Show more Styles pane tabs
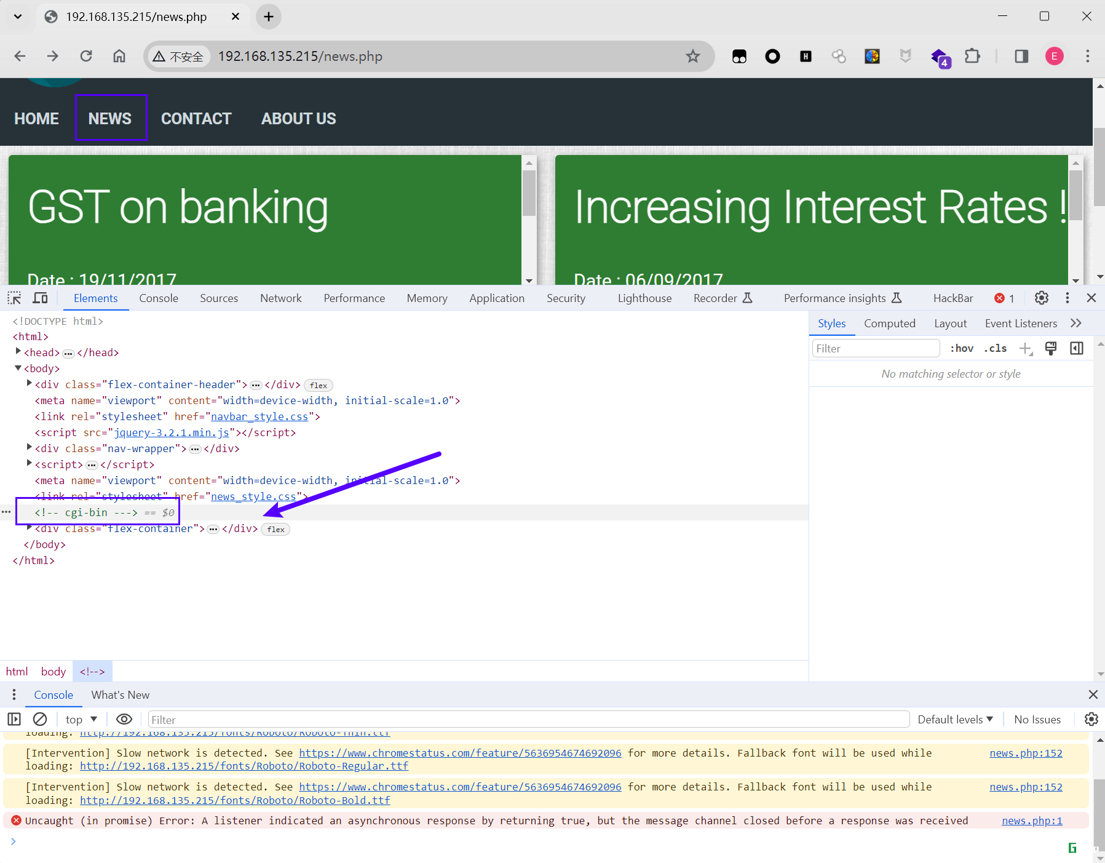 coord(1076,324)
